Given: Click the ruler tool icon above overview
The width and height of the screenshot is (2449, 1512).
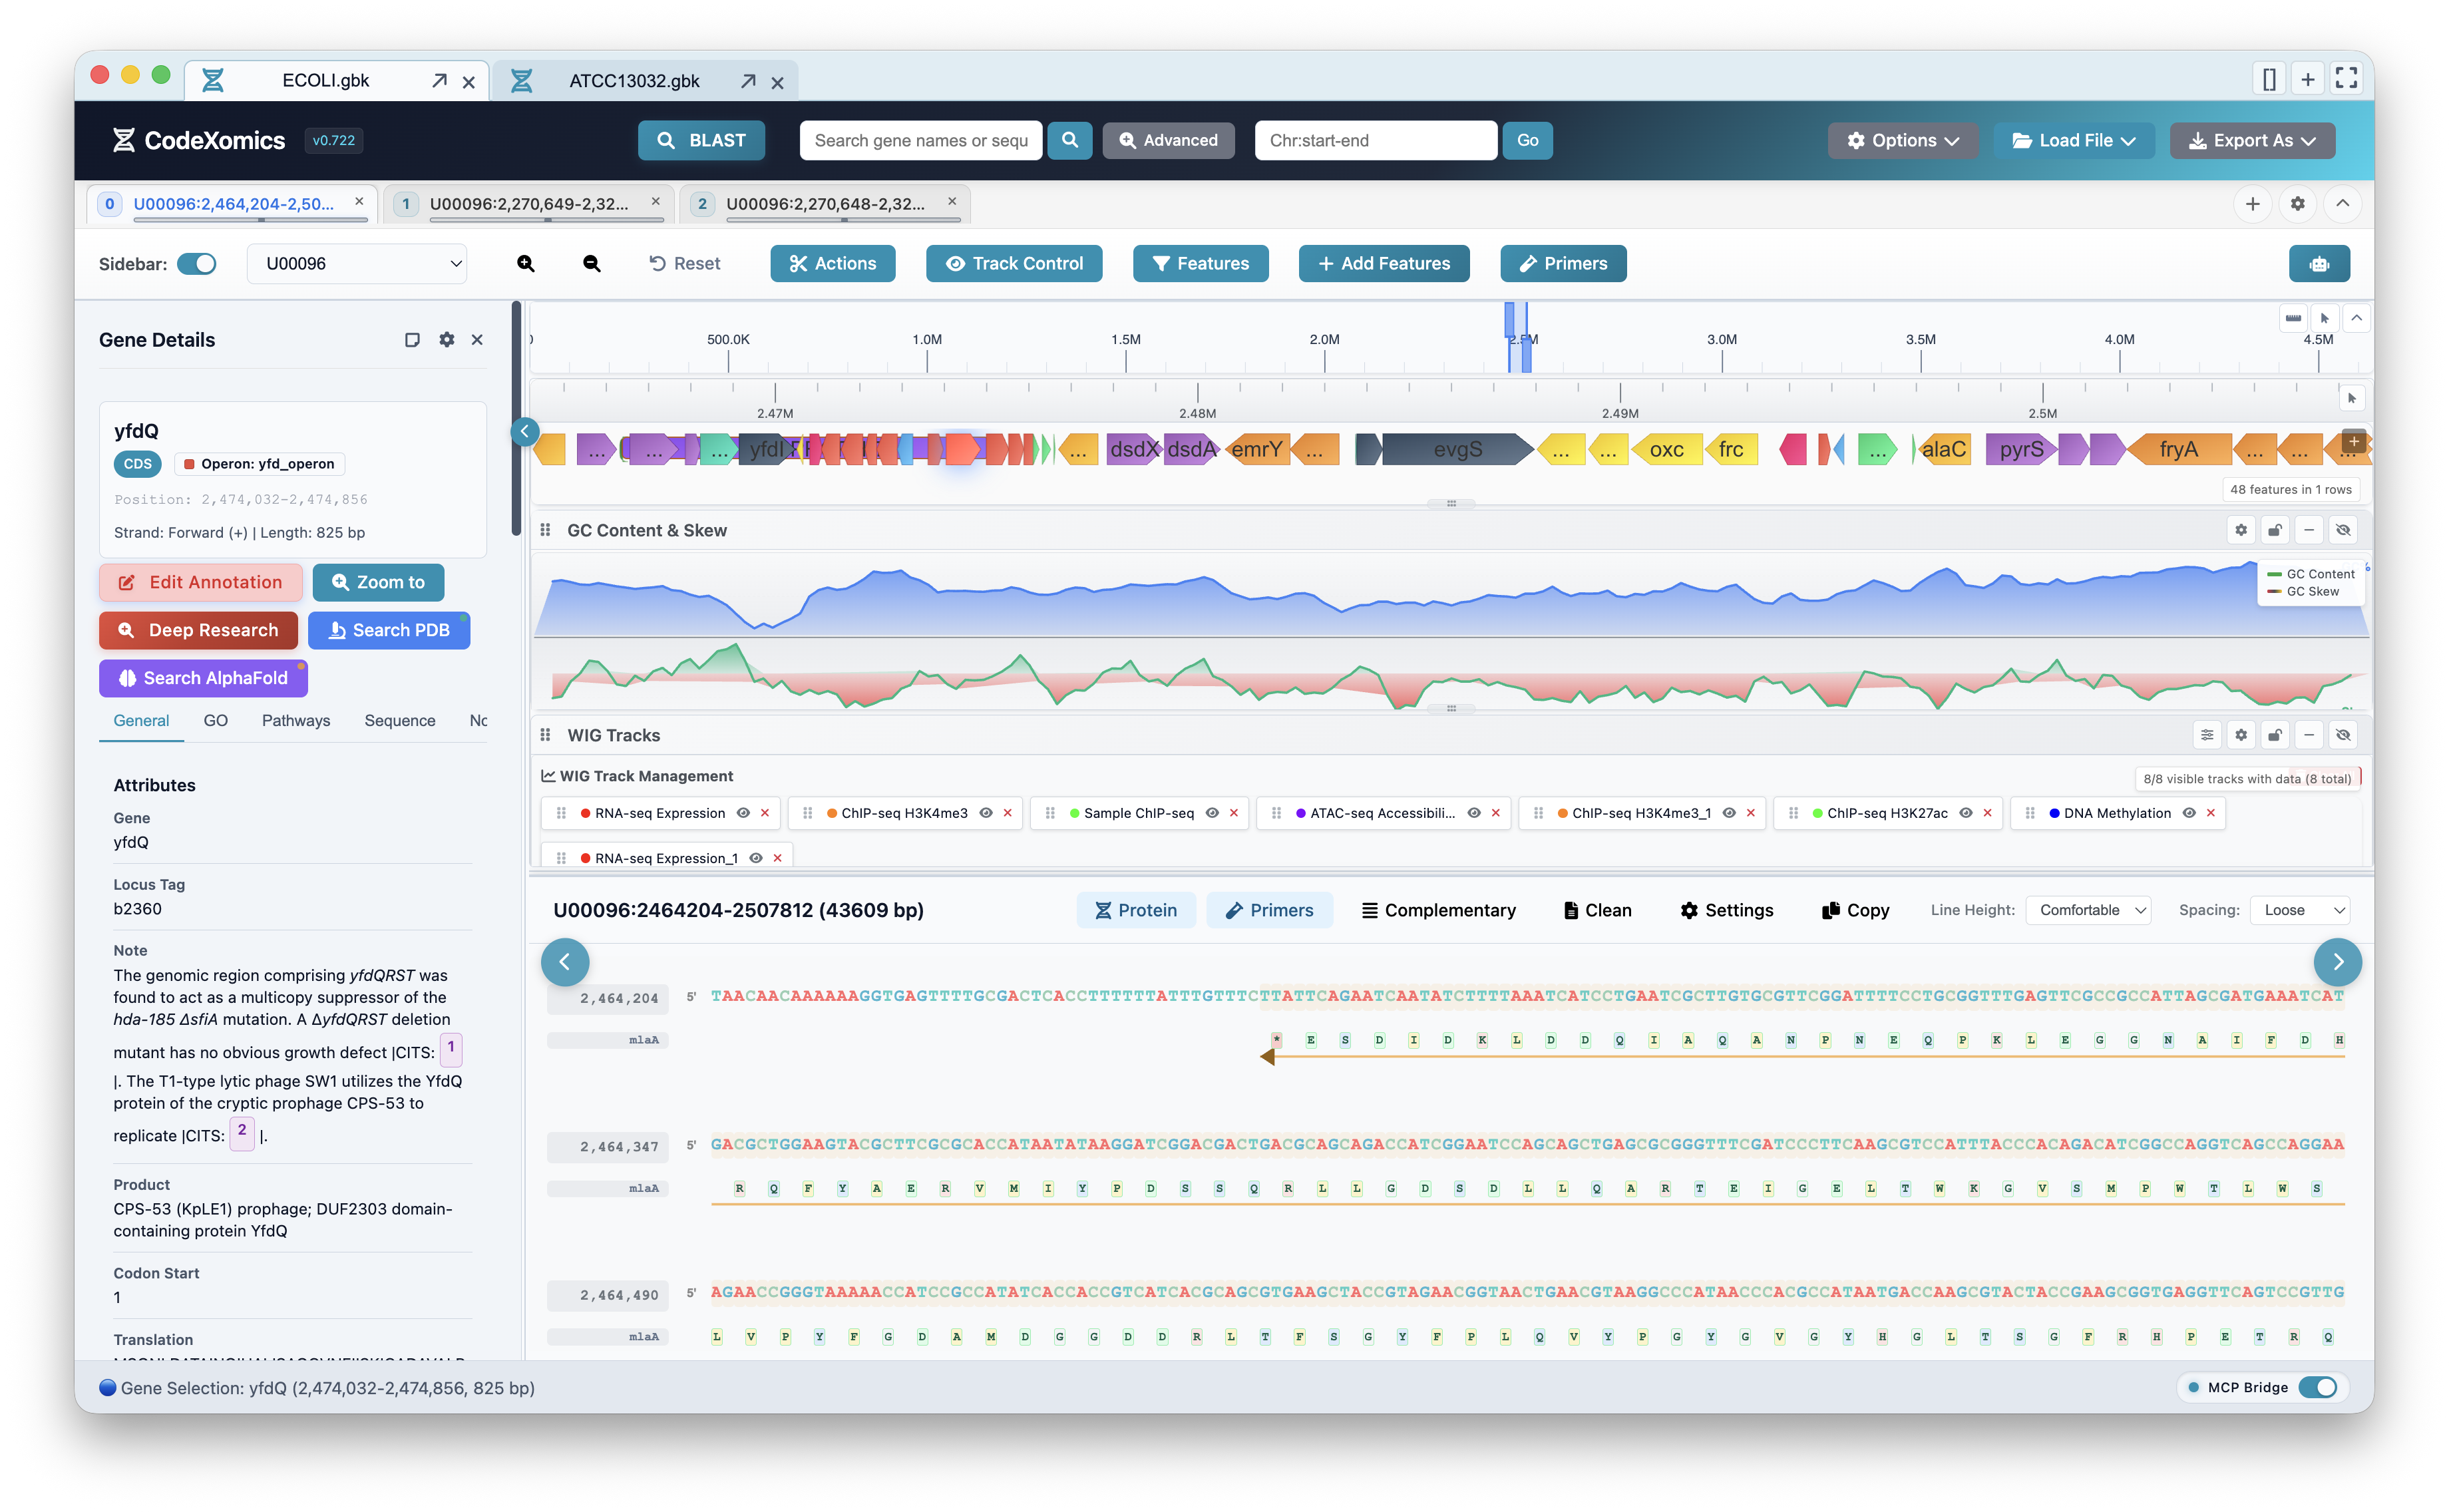Looking at the screenshot, I should pyautogui.click(x=2293, y=318).
